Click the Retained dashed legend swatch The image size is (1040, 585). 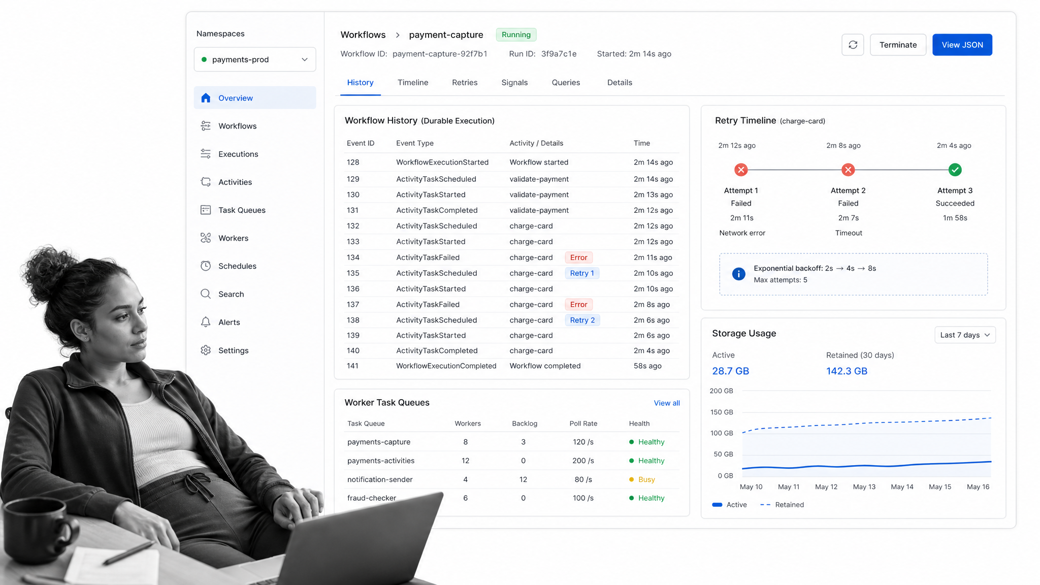click(765, 505)
